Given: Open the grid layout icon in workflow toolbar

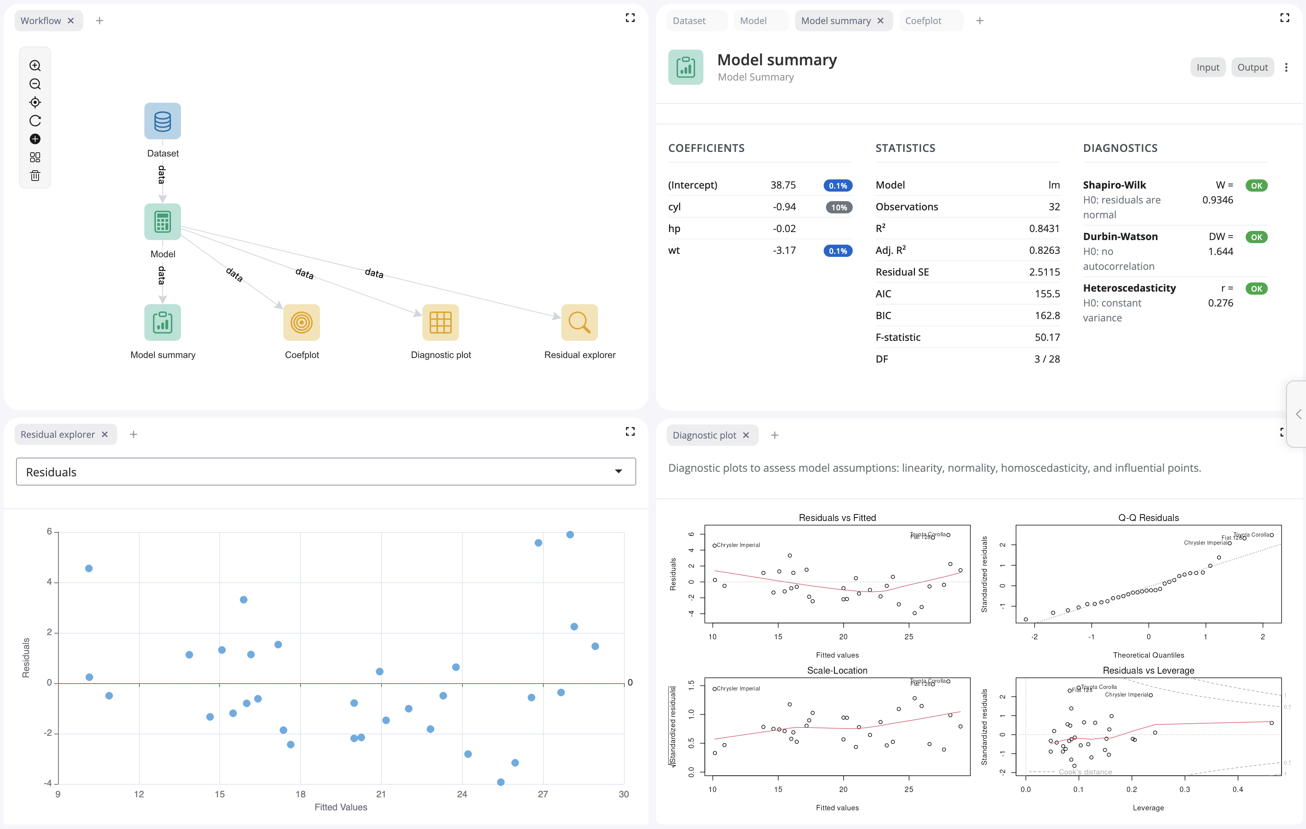Looking at the screenshot, I should [x=35, y=157].
